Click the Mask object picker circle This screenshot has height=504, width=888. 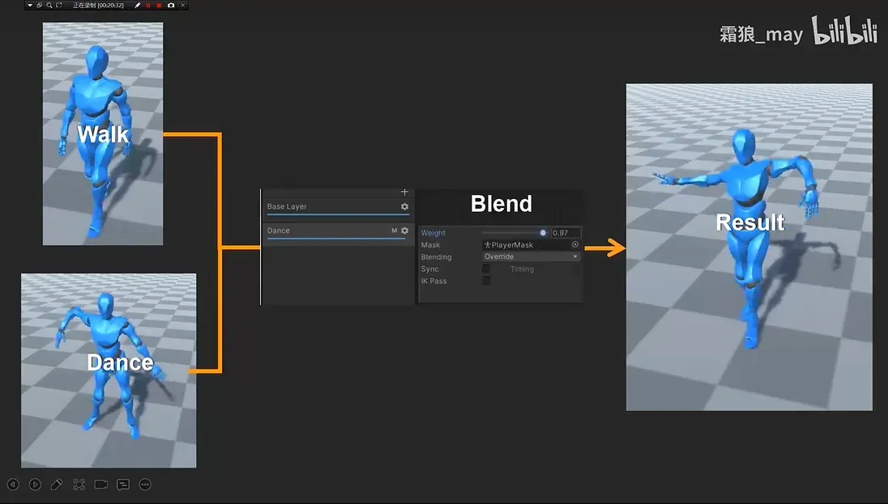[575, 244]
